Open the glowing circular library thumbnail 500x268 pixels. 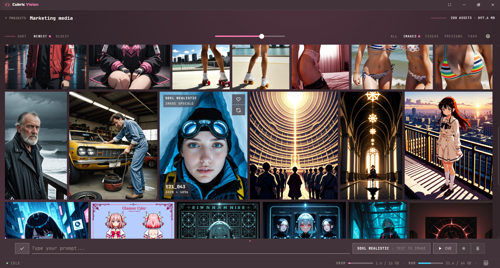point(294,145)
